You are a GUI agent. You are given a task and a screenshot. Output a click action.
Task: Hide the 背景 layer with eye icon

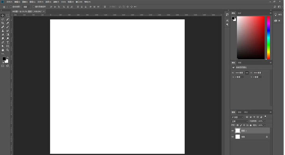pyautogui.click(x=232, y=137)
